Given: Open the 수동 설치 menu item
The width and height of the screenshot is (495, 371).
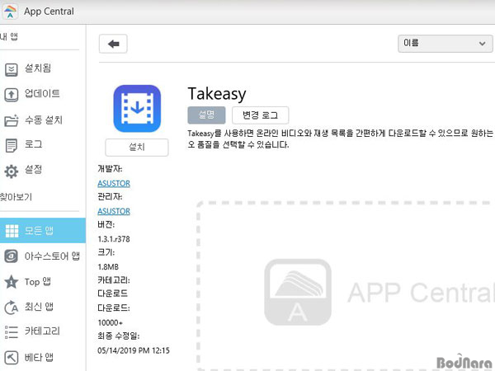Looking at the screenshot, I should click(43, 120).
